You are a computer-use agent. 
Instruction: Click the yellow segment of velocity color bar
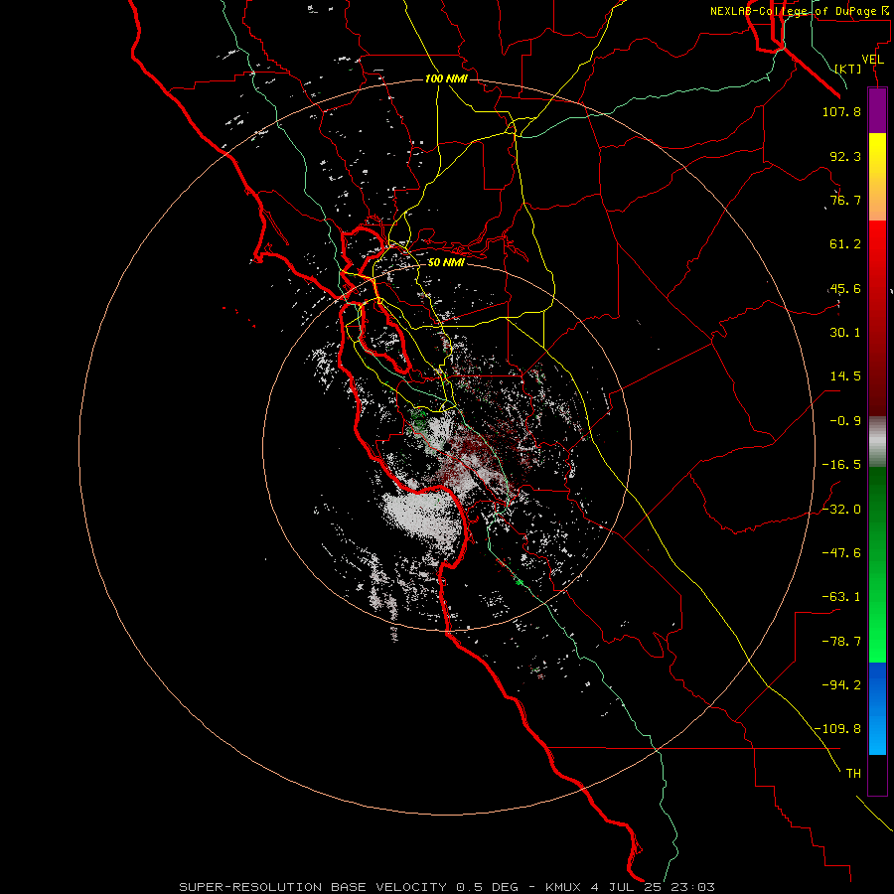877,176
